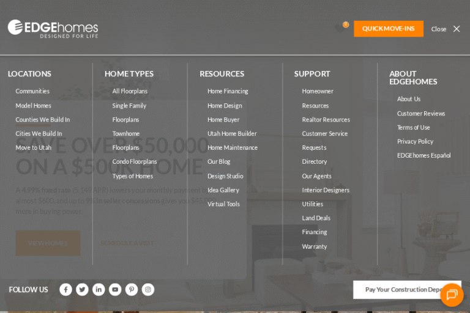Viewport: 470px width, 313px height.
Task: Close the navigation menu overlay
Action: coord(446,29)
